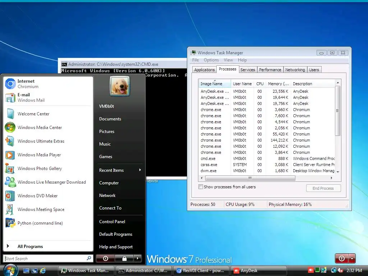Image resolution: width=368 pixels, height=276 pixels.
Task: Click the CMD window title icon
Action: point(64,64)
